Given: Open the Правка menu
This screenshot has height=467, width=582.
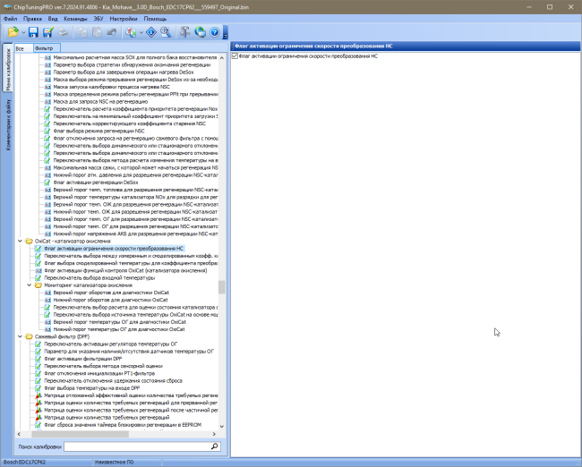Looking at the screenshot, I should [32, 19].
